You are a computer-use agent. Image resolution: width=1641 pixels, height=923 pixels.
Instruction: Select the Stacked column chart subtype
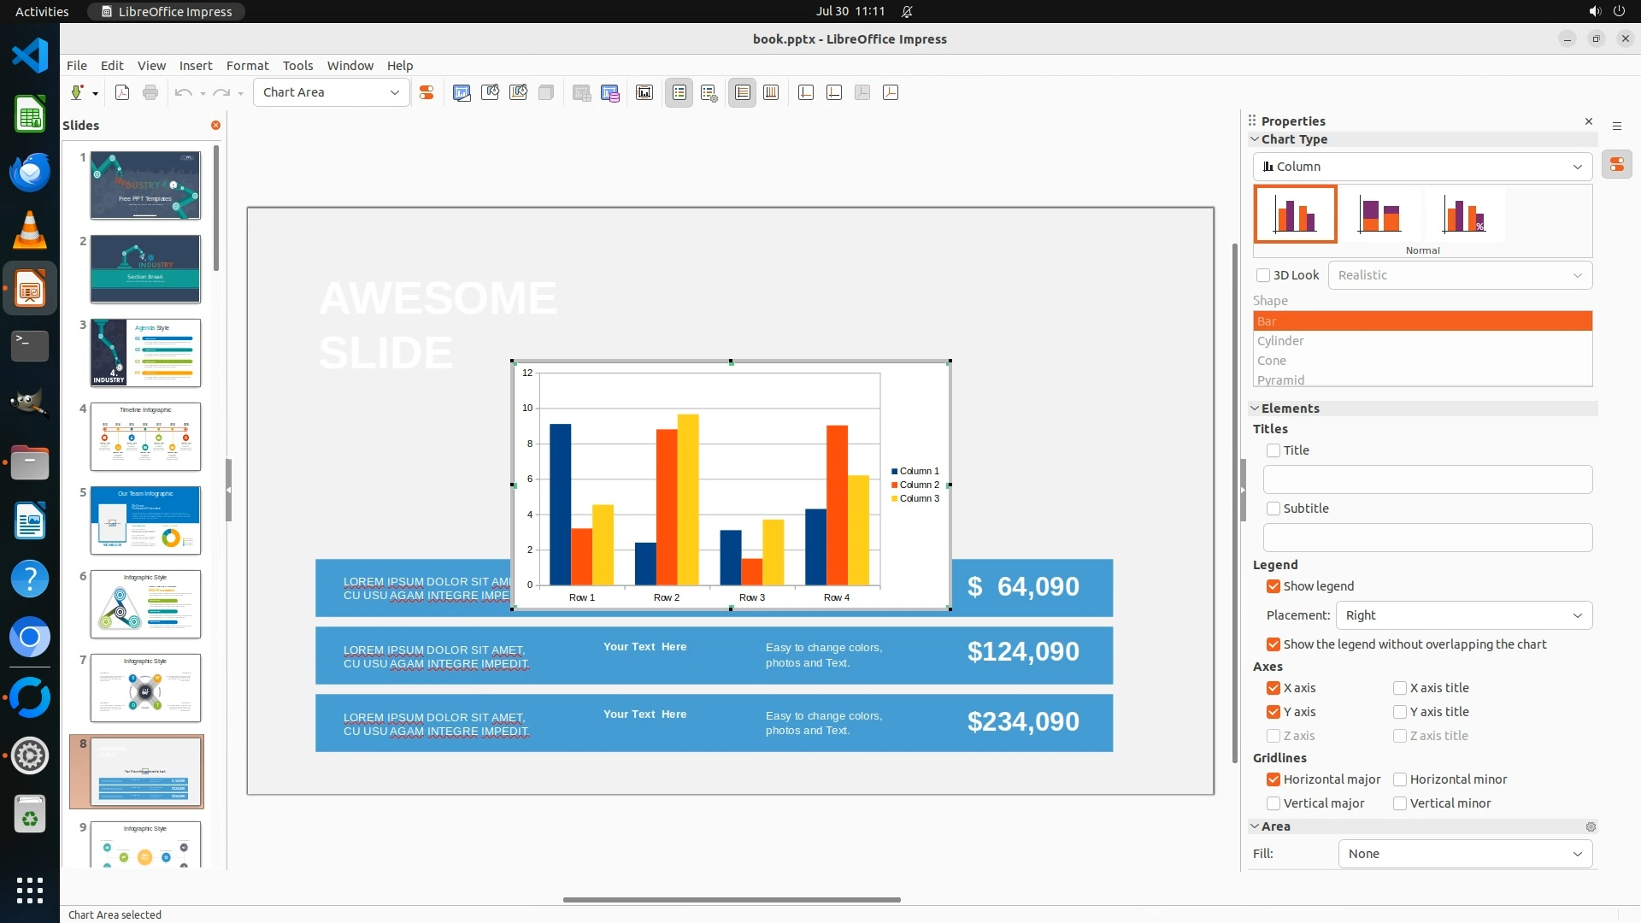click(x=1379, y=215)
